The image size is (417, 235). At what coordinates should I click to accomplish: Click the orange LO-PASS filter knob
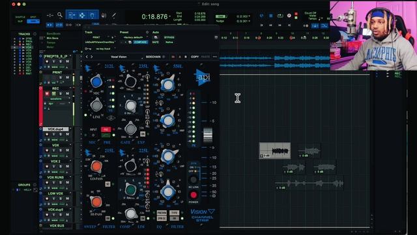pos(96,166)
